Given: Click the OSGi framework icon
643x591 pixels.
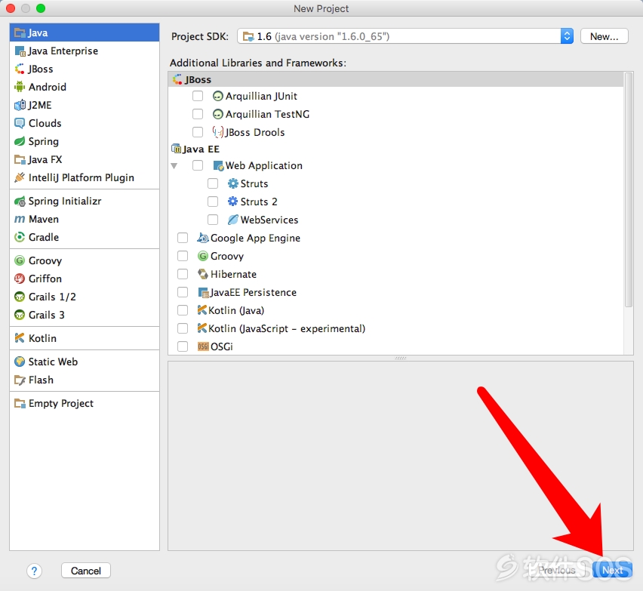Looking at the screenshot, I should click(x=203, y=346).
